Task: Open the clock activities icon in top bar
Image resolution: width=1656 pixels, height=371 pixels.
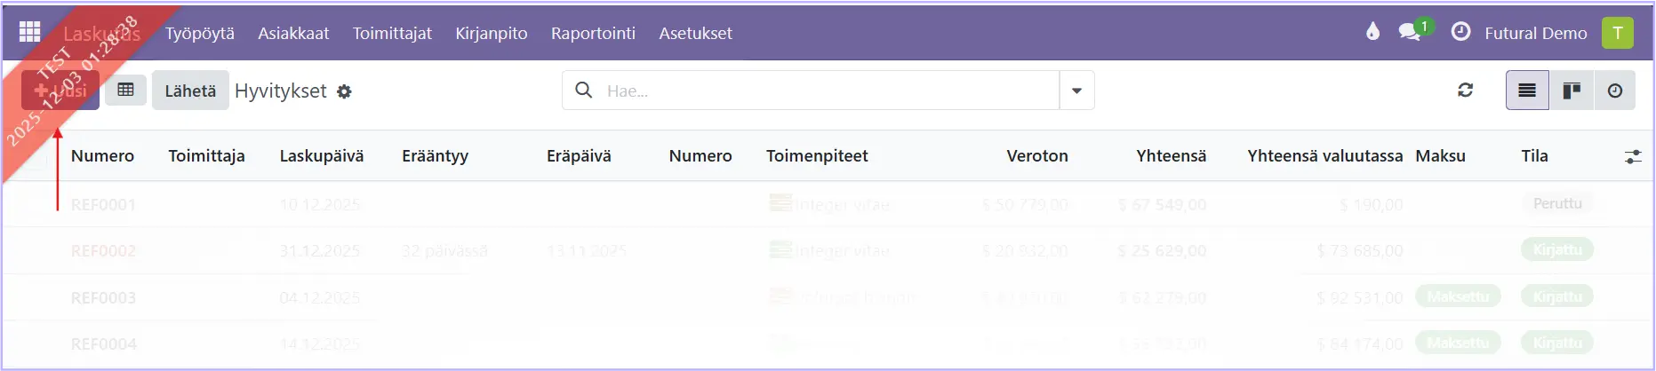Action: tap(1460, 32)
